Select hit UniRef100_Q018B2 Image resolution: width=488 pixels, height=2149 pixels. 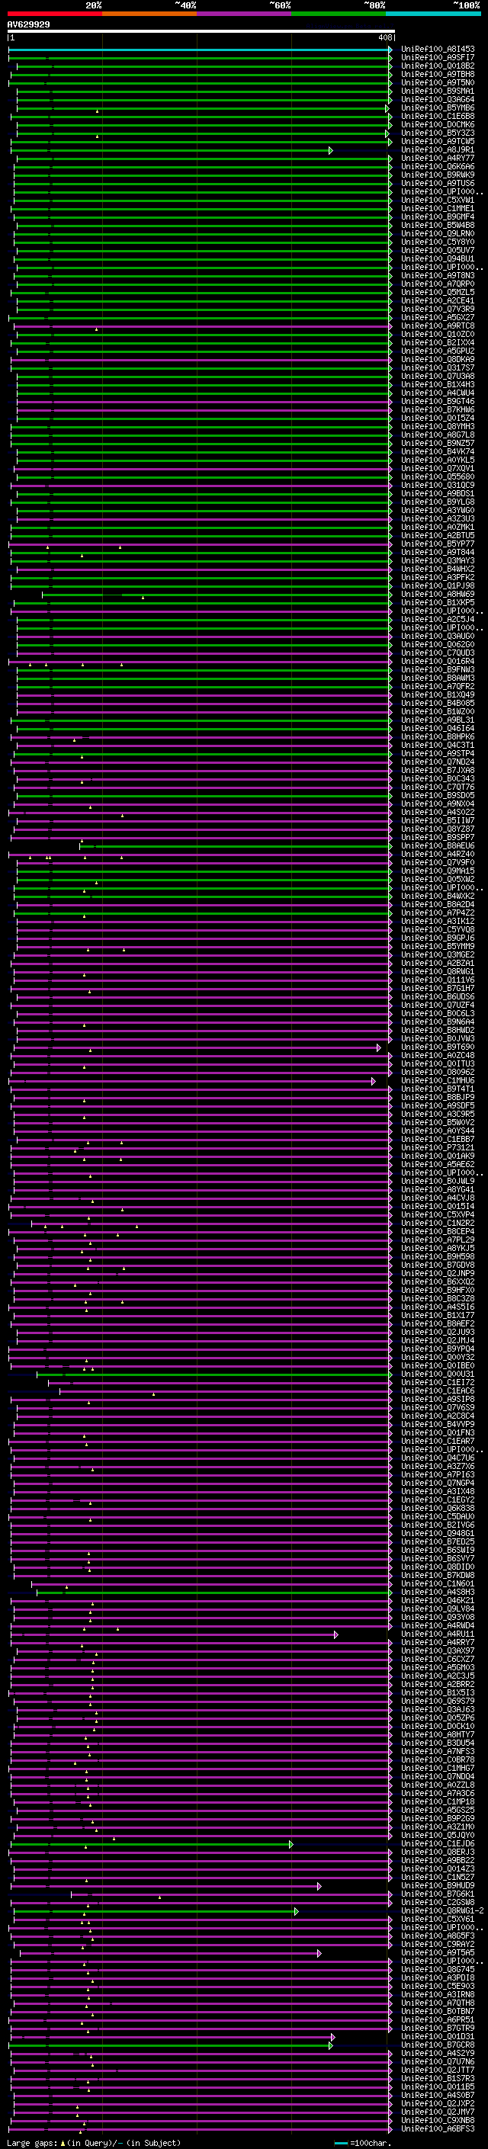click(x=438, y=67)
